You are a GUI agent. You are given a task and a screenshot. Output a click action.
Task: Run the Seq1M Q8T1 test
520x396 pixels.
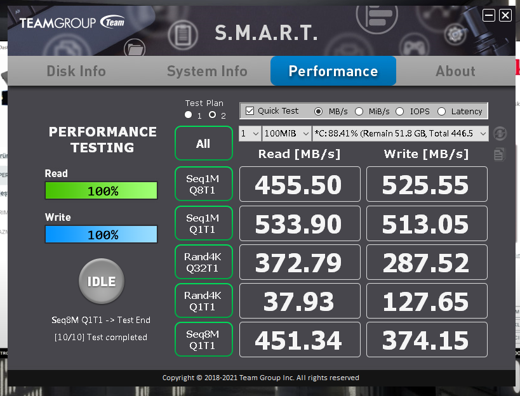204,184
